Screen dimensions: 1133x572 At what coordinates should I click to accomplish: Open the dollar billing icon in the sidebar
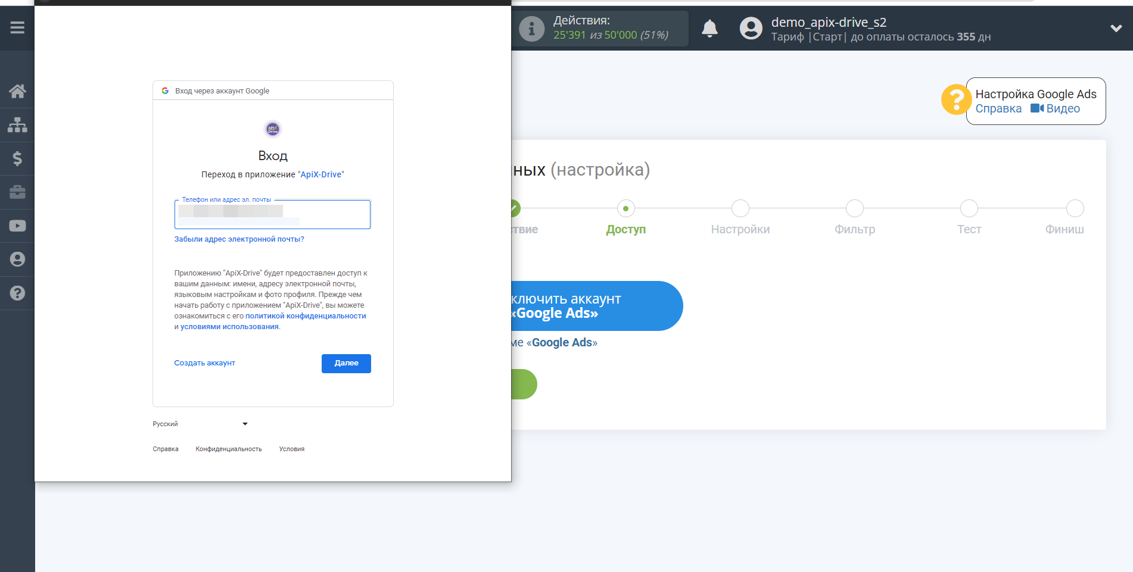pos(17,158)
